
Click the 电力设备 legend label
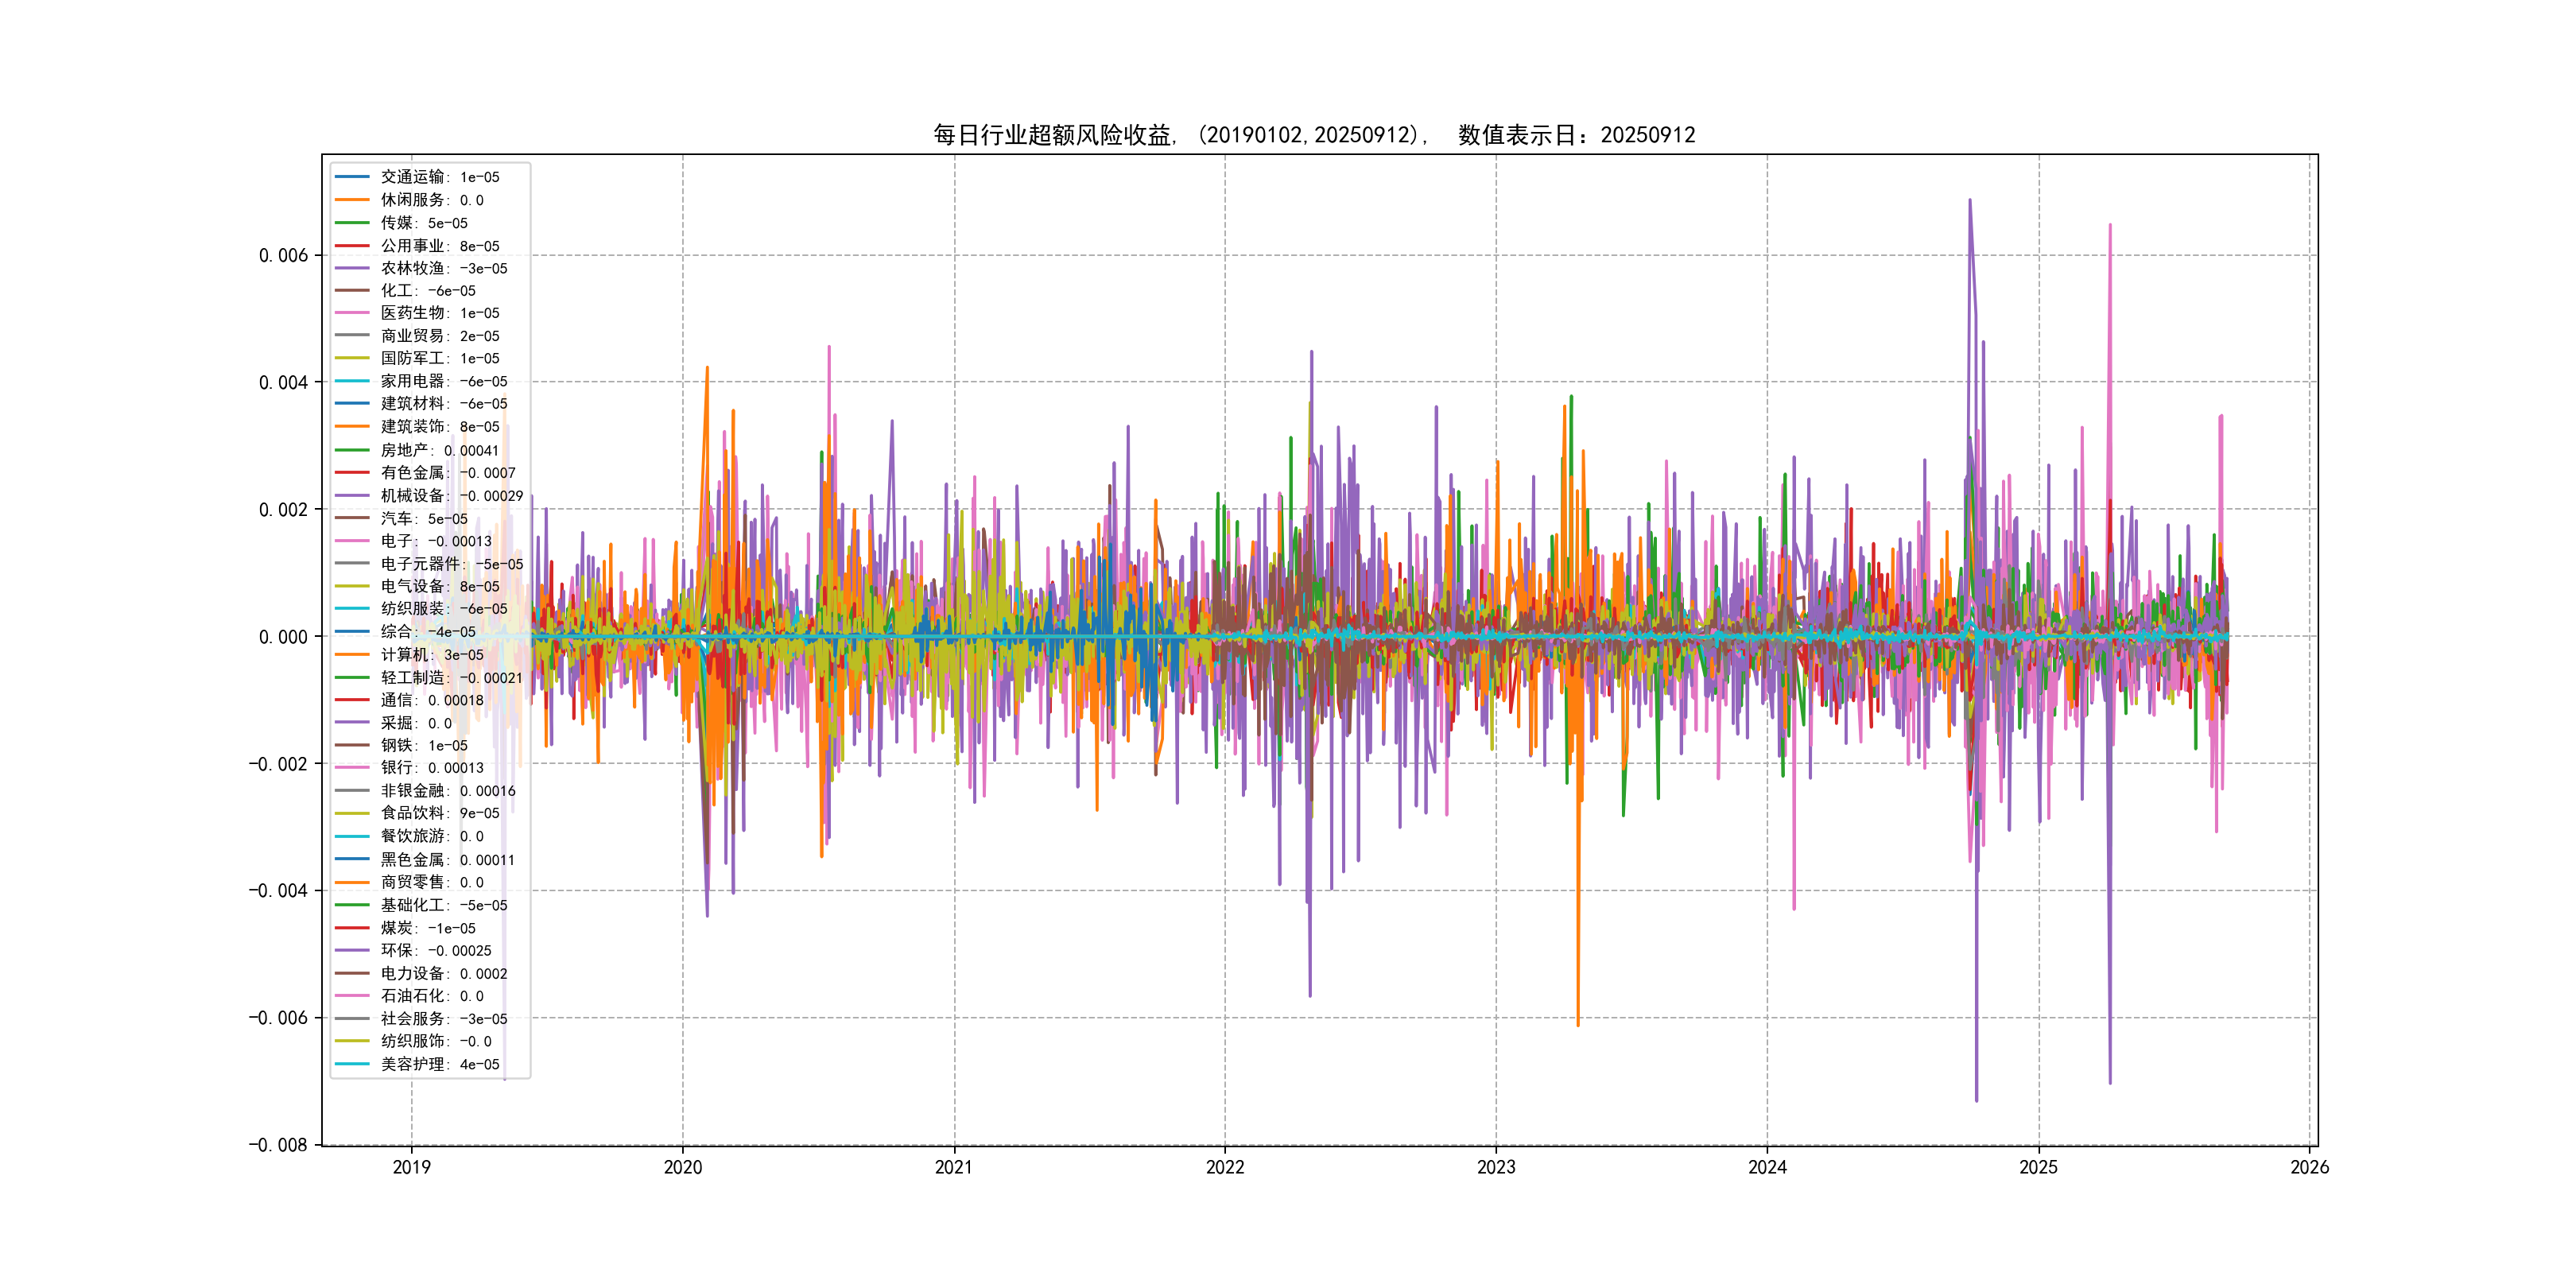(412, 973)
